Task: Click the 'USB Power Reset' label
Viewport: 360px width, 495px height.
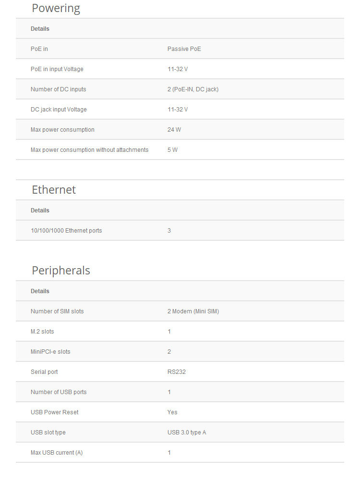Action: (55, 412)
